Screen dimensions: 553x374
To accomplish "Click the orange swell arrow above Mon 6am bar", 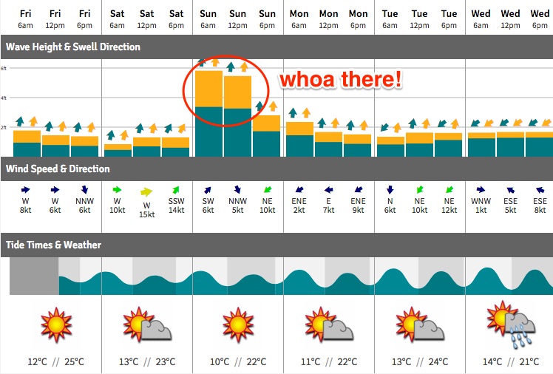I will click(306, 113).
